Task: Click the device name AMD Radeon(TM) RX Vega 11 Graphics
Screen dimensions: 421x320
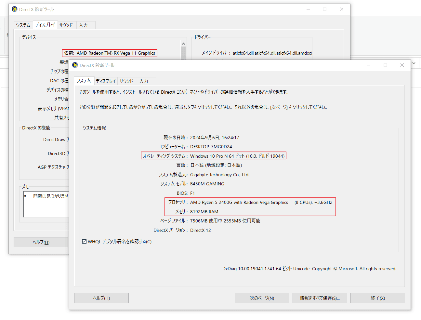Action: [x=116, y=53]
